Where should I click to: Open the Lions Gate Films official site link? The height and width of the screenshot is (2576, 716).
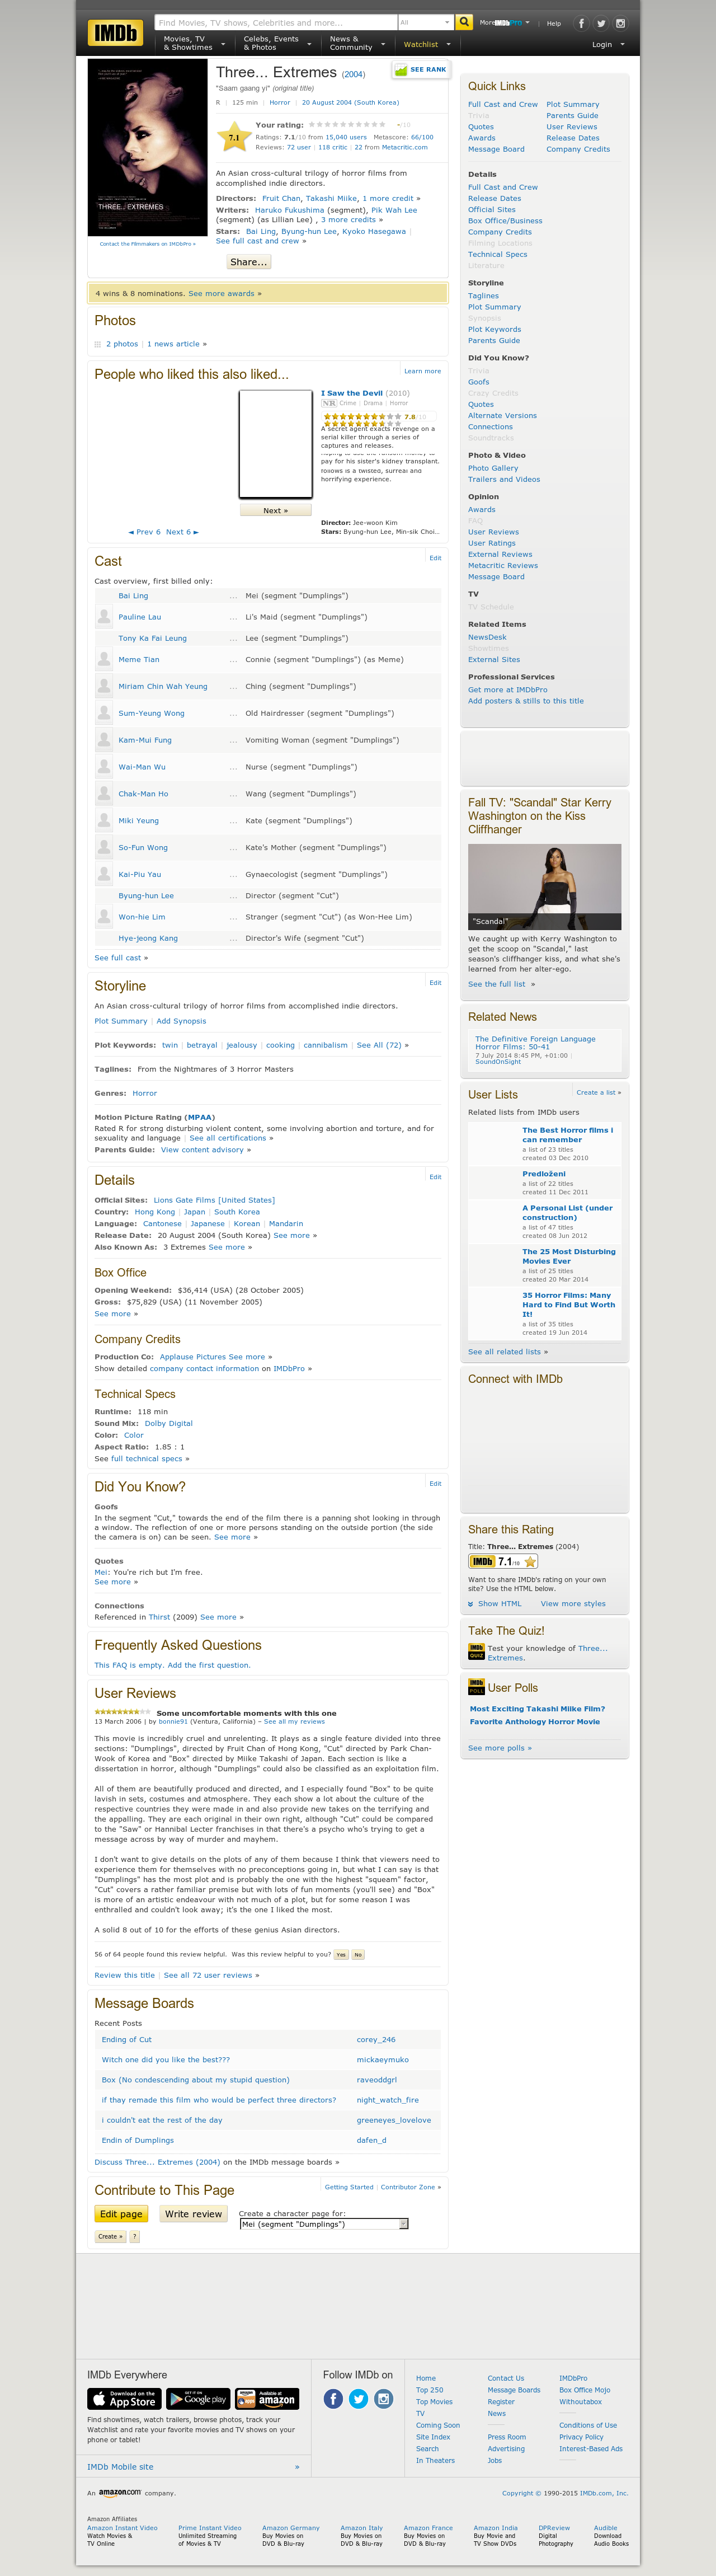pos(214,1200)
